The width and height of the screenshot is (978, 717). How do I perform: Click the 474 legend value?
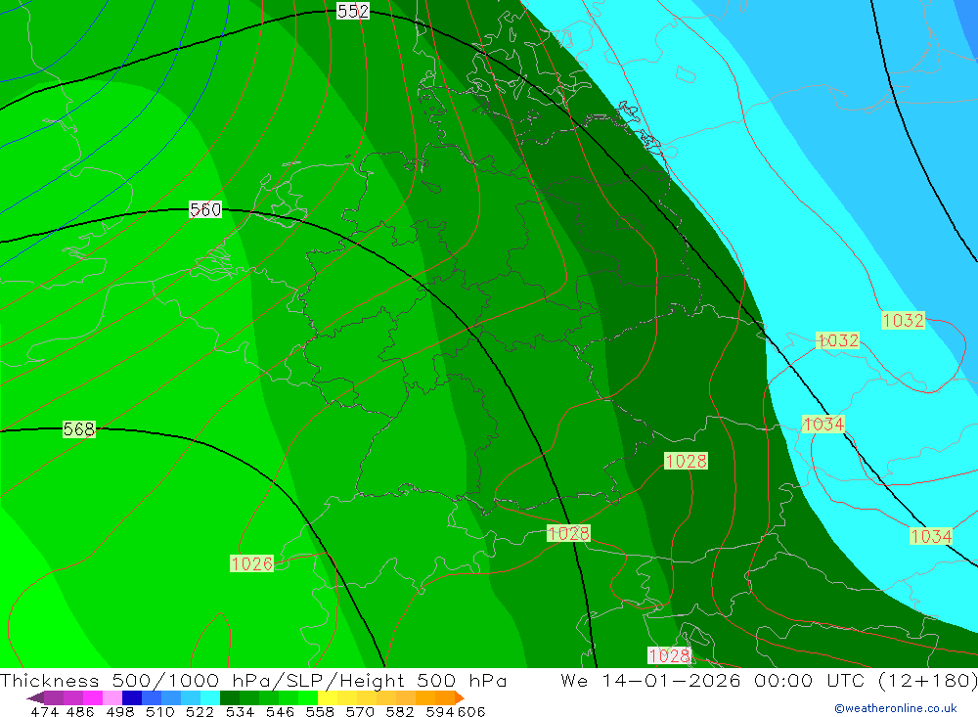point(45,711)
